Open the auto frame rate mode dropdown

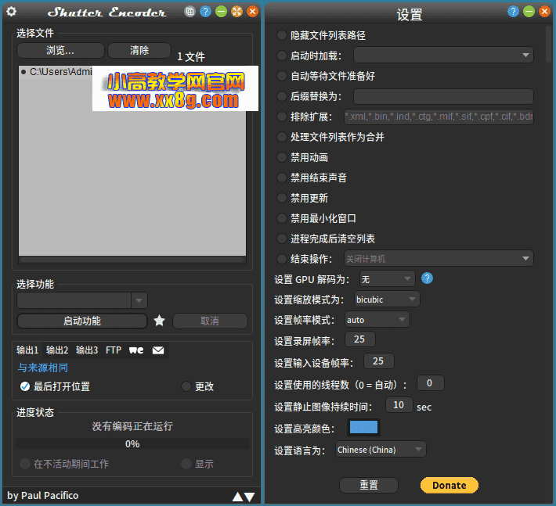(377, 320)
